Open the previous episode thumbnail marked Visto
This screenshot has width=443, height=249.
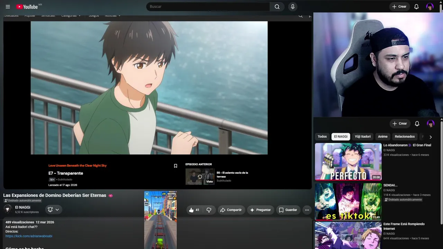pos(200,176)
